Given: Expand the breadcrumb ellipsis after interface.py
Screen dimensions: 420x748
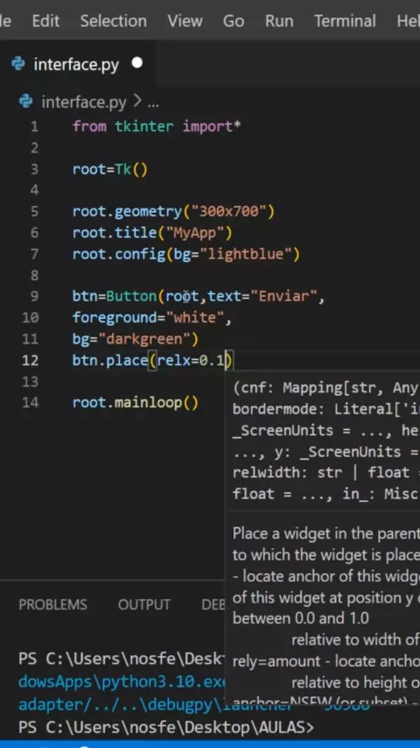Looking at the screenshot, I should point(153,103).
